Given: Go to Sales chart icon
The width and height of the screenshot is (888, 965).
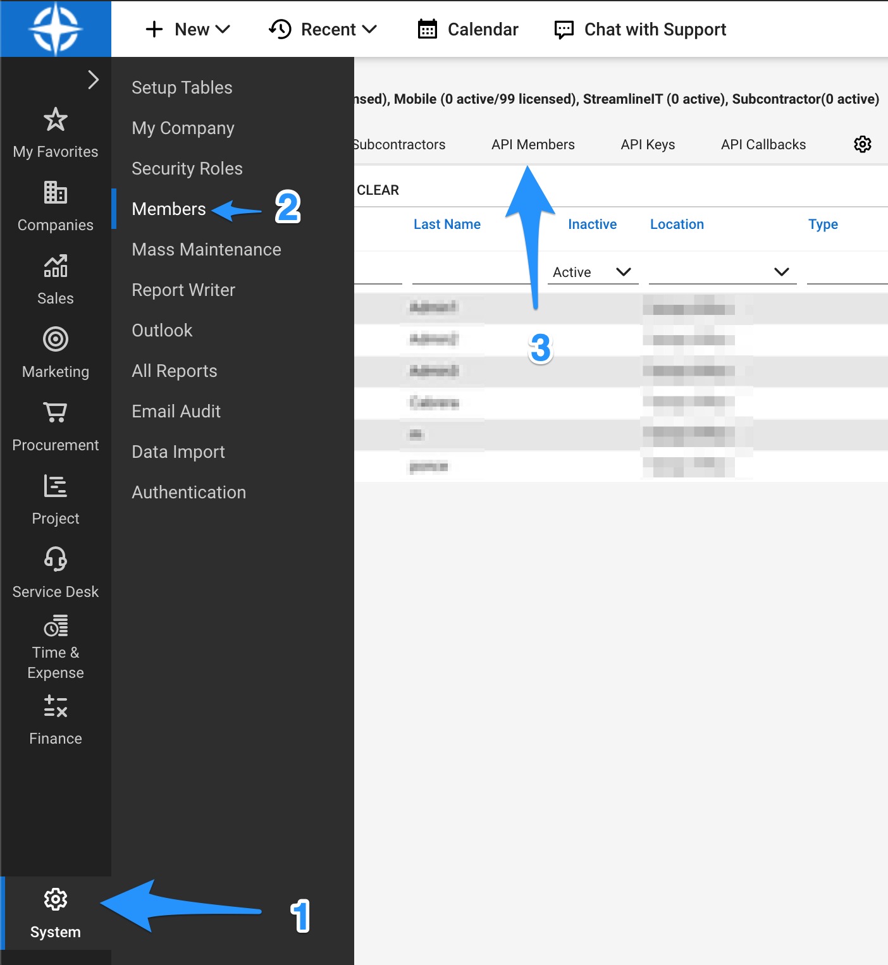Looking at the screenshot, I should 56,266.
